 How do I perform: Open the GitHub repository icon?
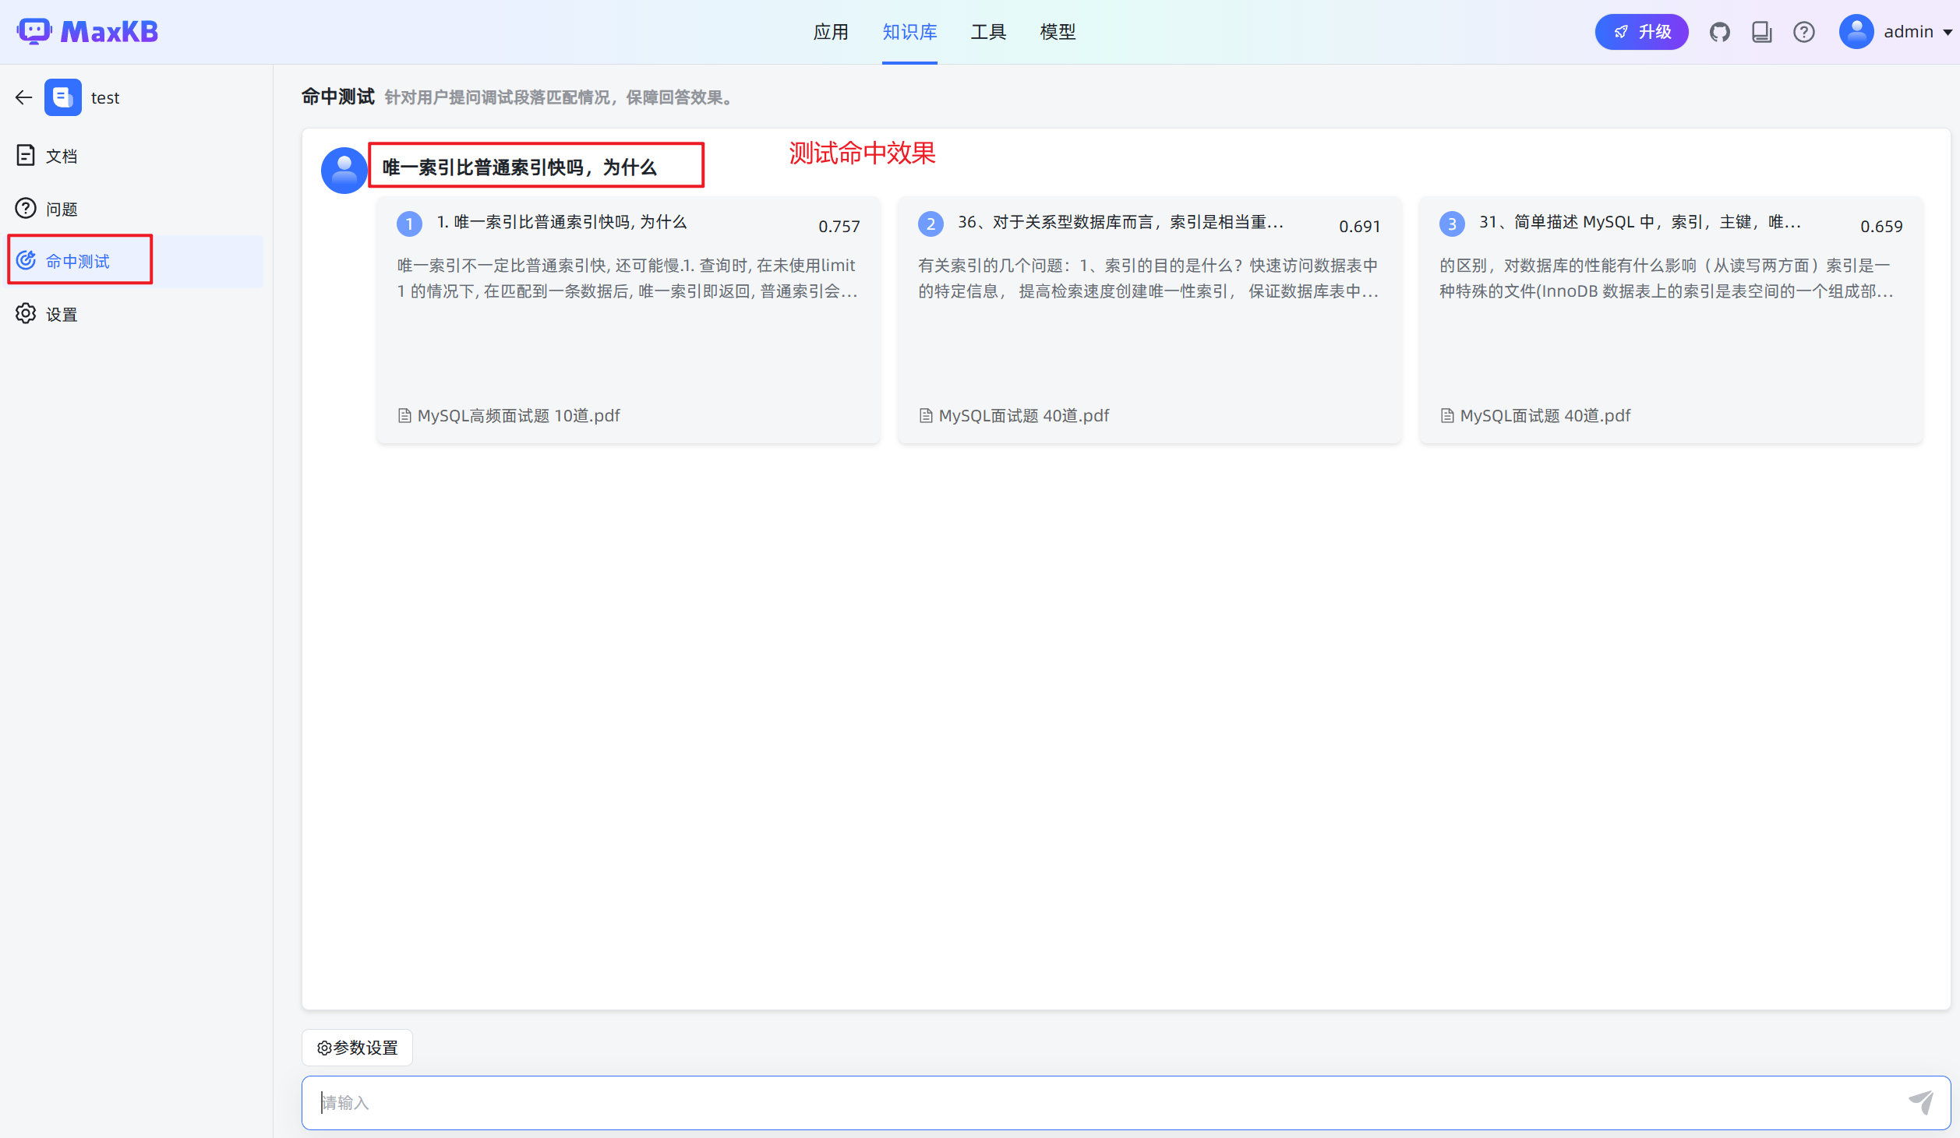point(1719,32)
